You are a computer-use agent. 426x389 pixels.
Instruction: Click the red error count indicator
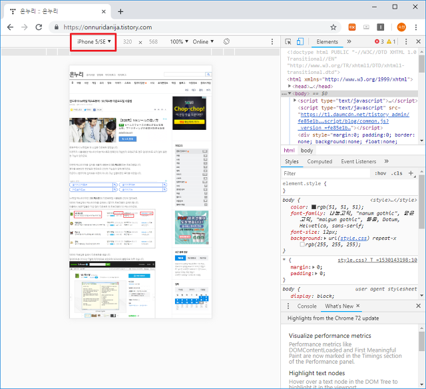tap(379, 41)
